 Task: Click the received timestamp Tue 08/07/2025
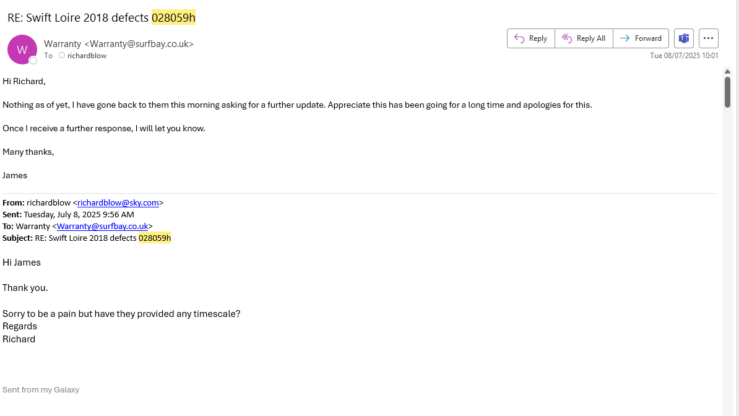click(684, 56)
